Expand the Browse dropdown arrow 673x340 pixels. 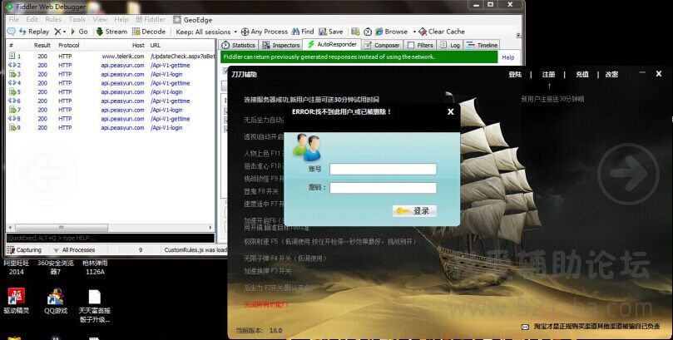coord(414,32)
